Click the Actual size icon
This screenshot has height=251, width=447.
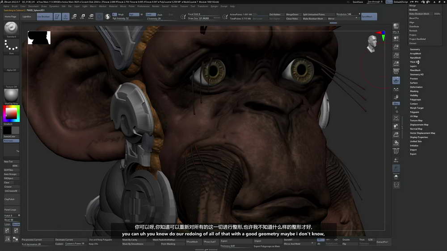396,55
